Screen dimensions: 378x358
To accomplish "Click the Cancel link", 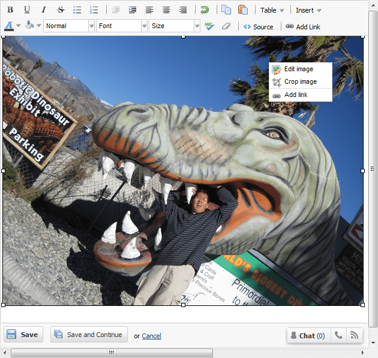I will pyautogui.click(x=151, y=336).
